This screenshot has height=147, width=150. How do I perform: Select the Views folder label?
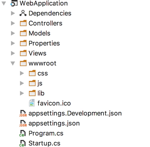point(37,53)
